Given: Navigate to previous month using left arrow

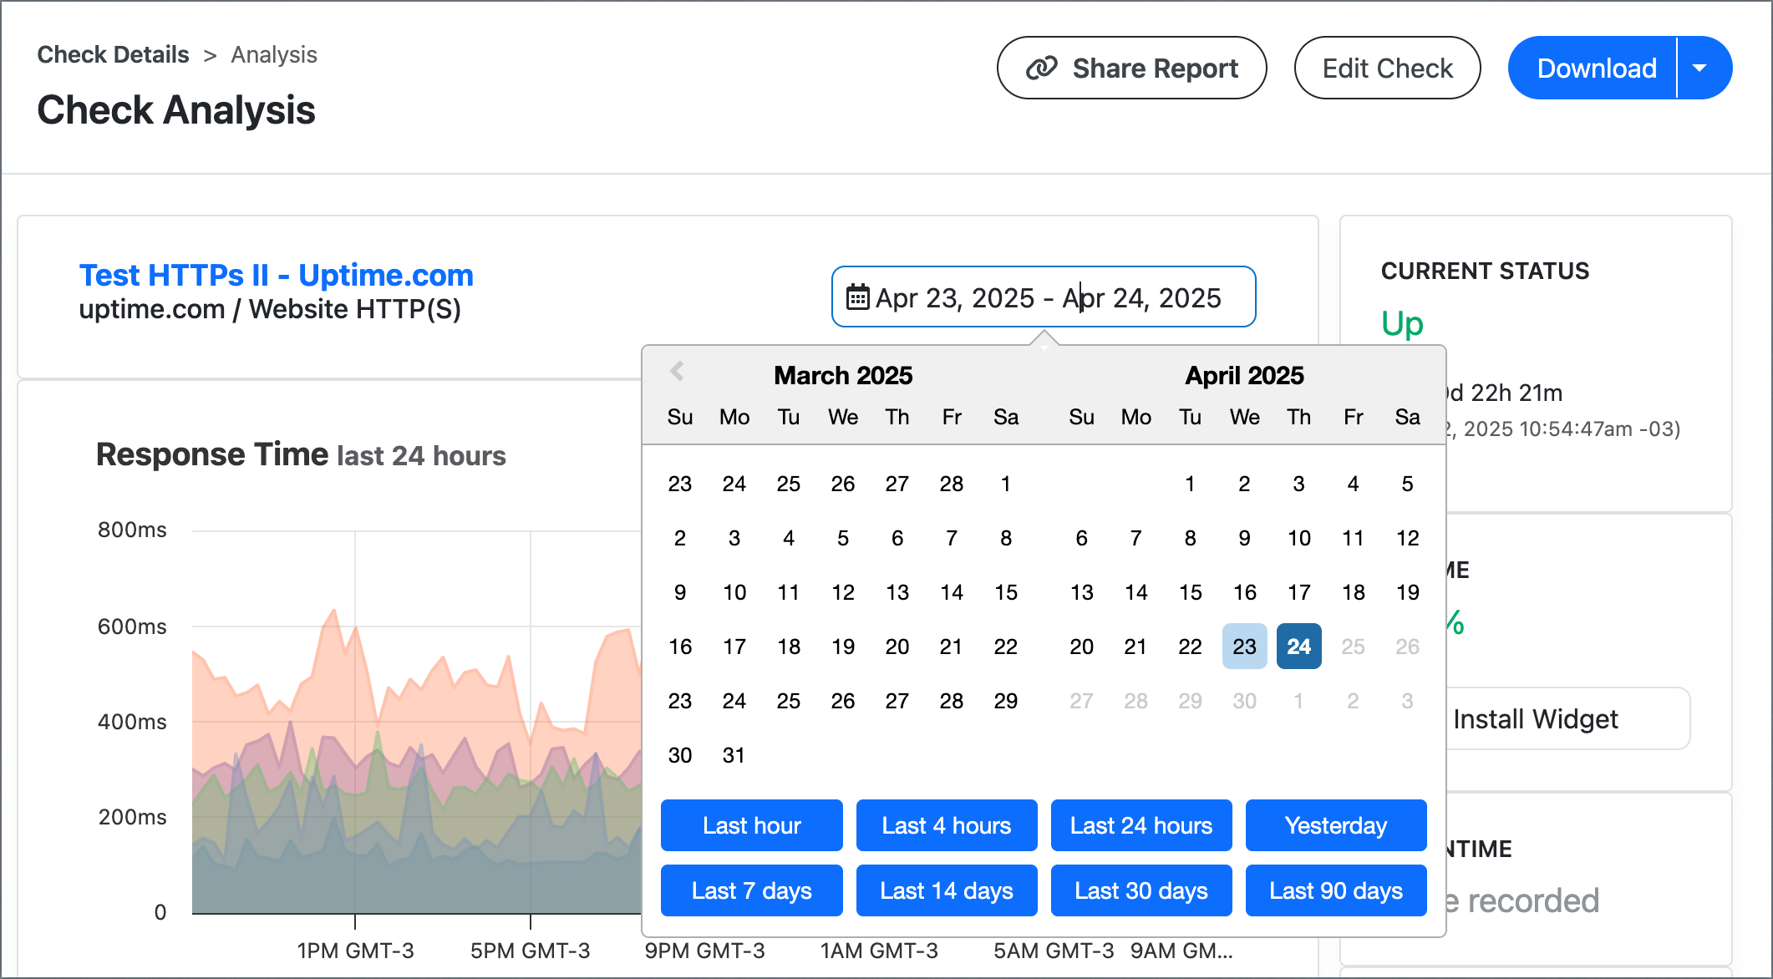Looking at the screenshot, I should [677, 373].
